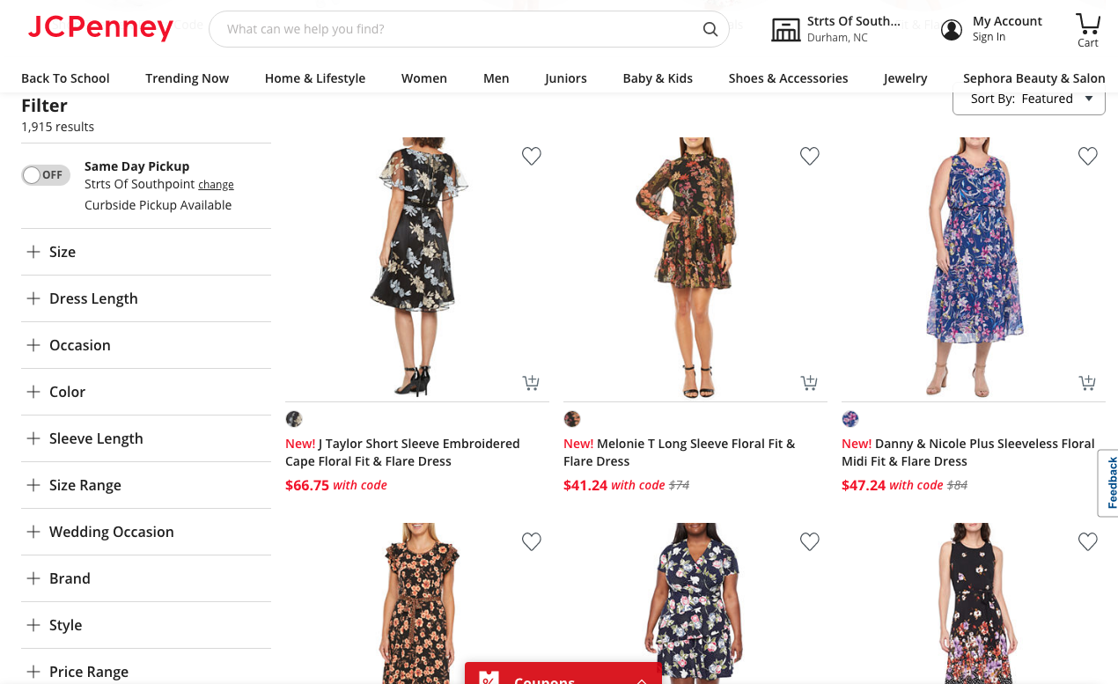Favorite the J Taylor Cape Floral dress

click(532, 156)
